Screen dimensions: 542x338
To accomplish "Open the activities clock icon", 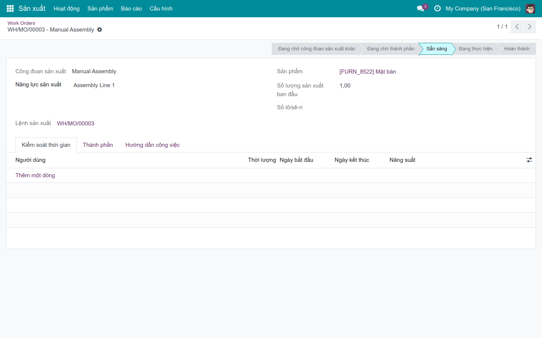I will 437,8.
